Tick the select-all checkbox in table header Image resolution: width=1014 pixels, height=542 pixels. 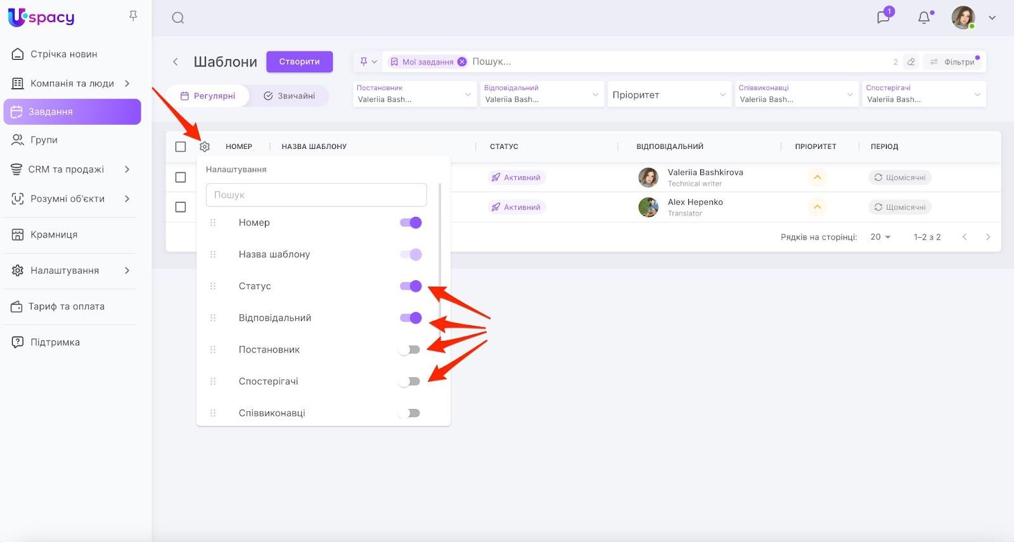pyautogui.click(x=181, y=146)
